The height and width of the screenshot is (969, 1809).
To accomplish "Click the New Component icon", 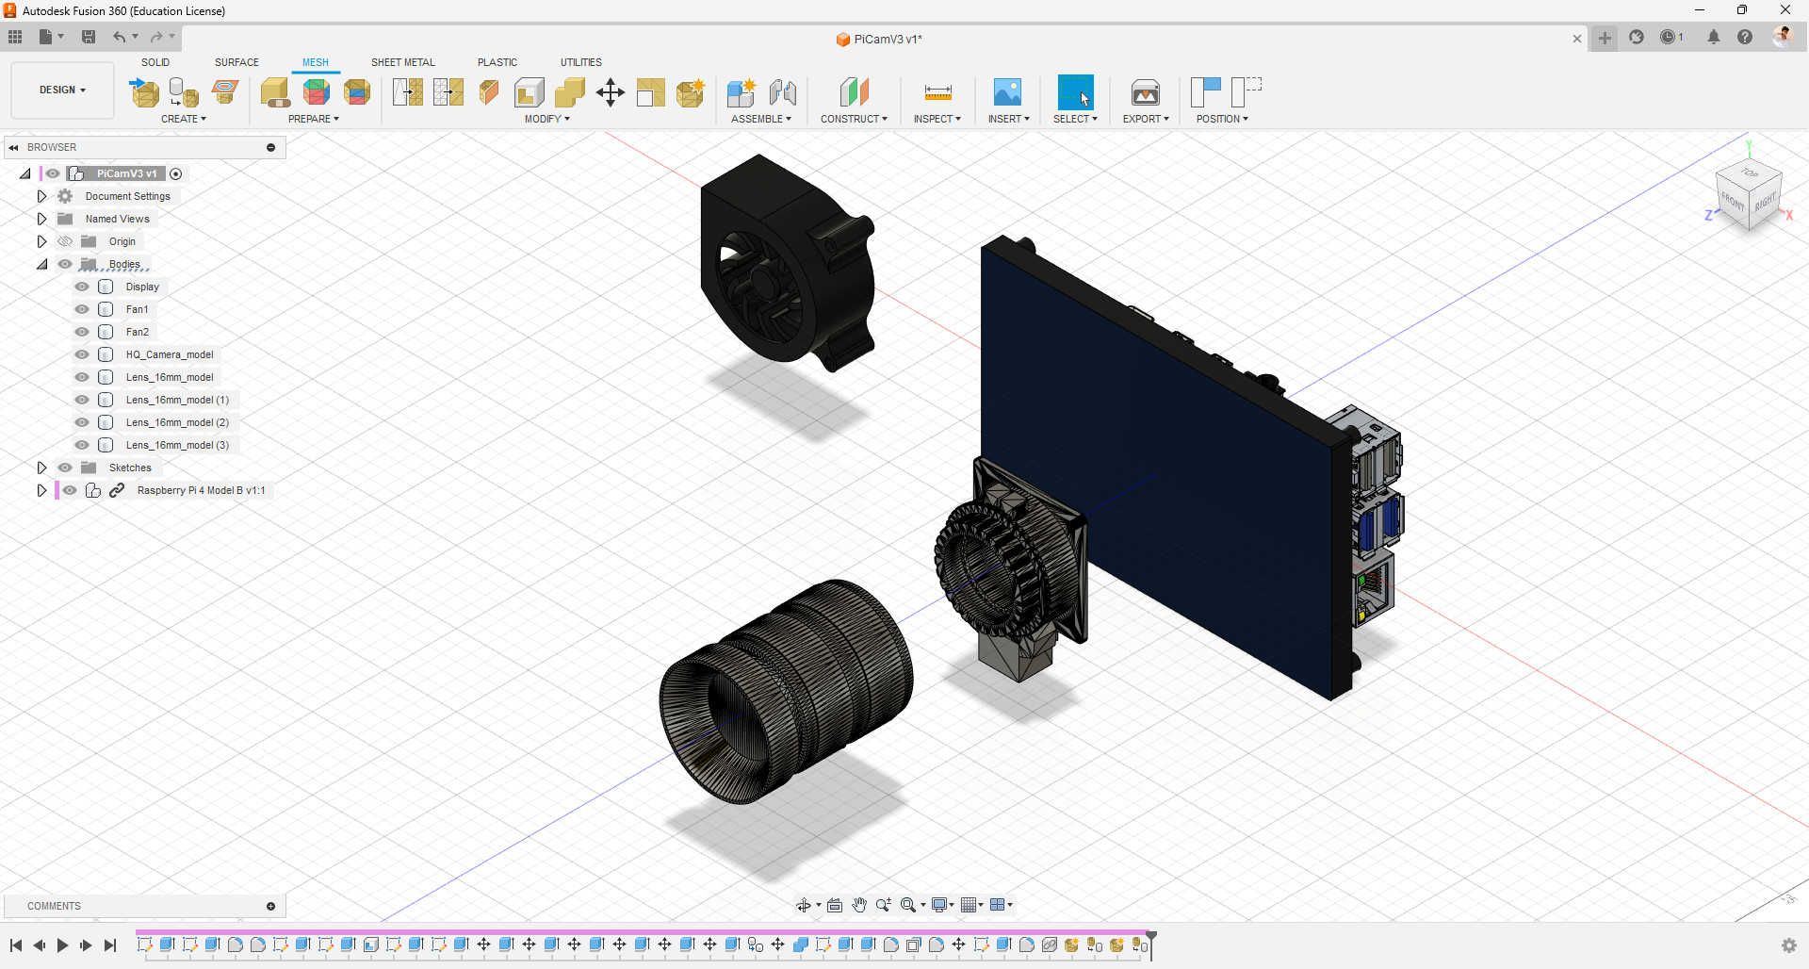I will [x=742, y=92].
